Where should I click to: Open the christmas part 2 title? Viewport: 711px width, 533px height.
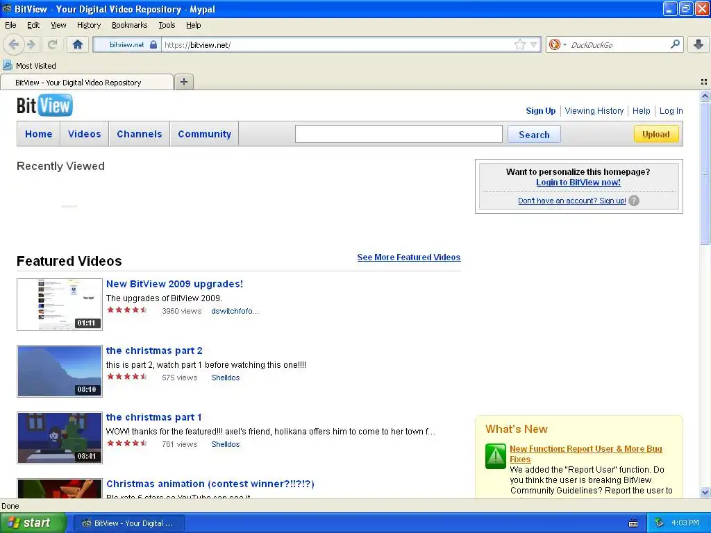coord(154,350)
